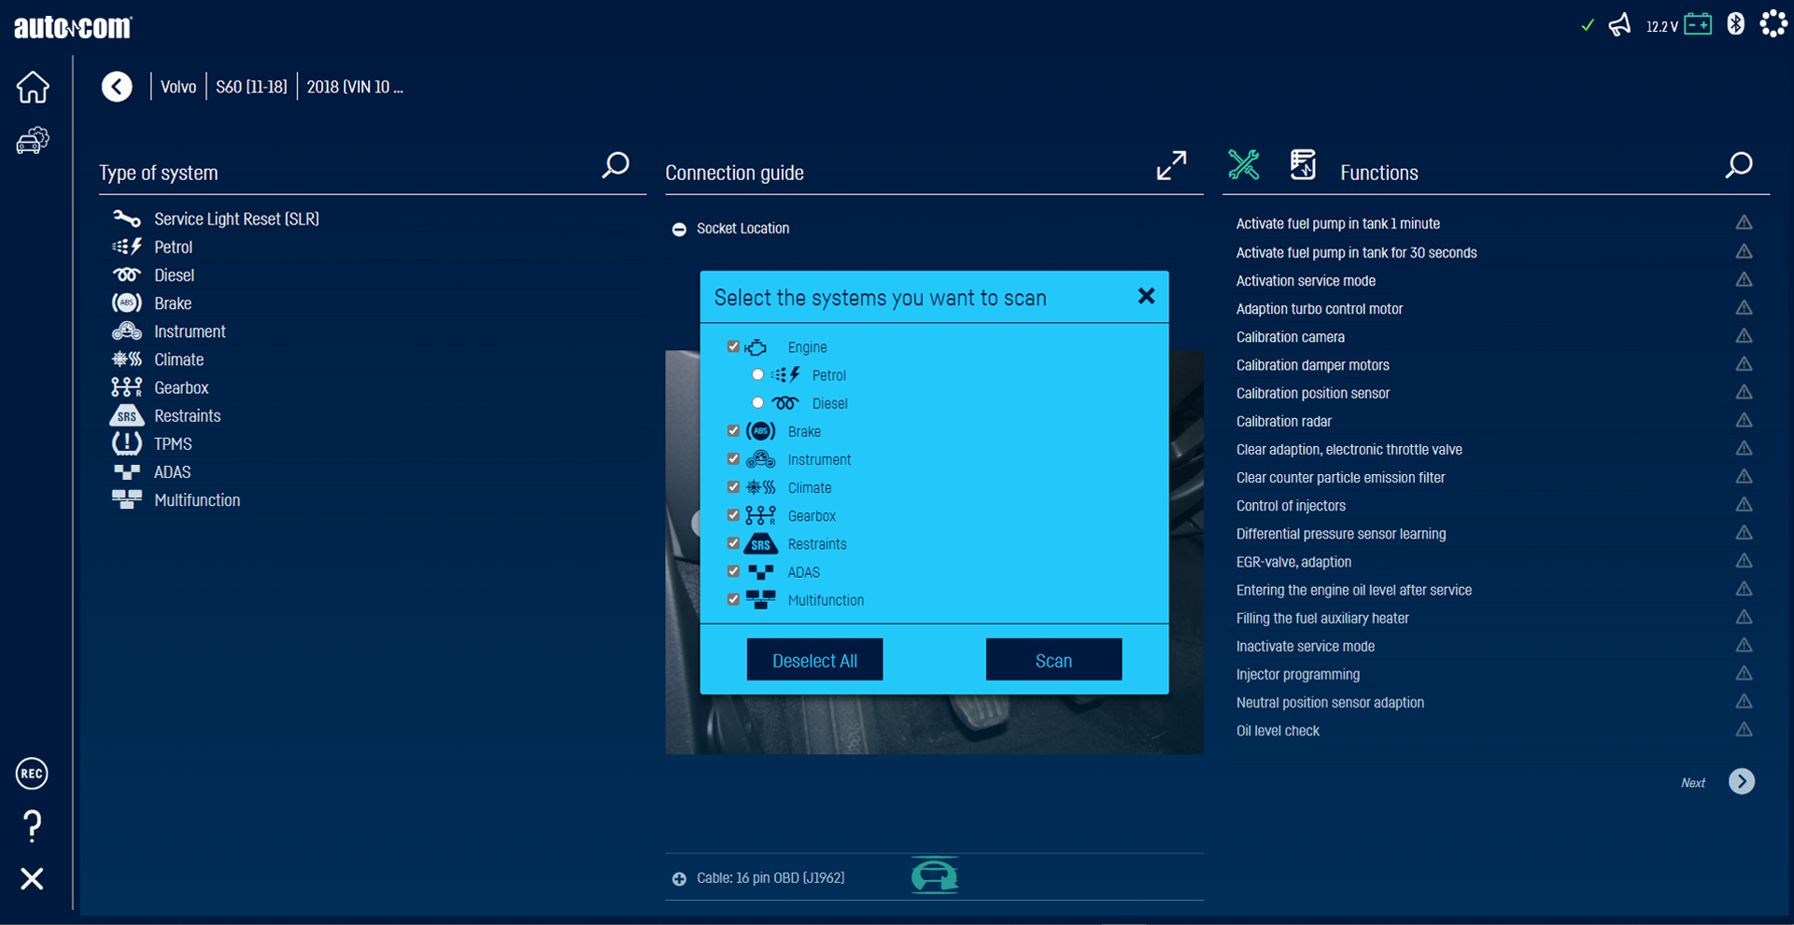This screenshot has width=1794, height=925.
Task: Expand the Cable: 16 pin OBD section
Action: click(x=679, y=878)
